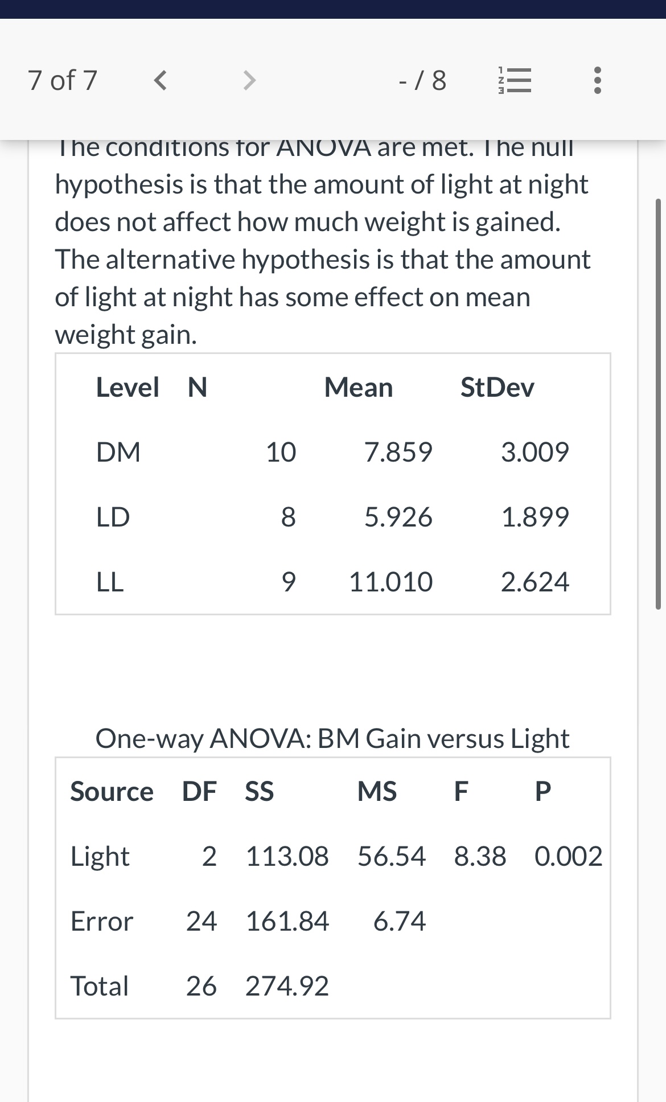
Task: Select the list outline icon beside the menu
Action: tap(514, 81)
